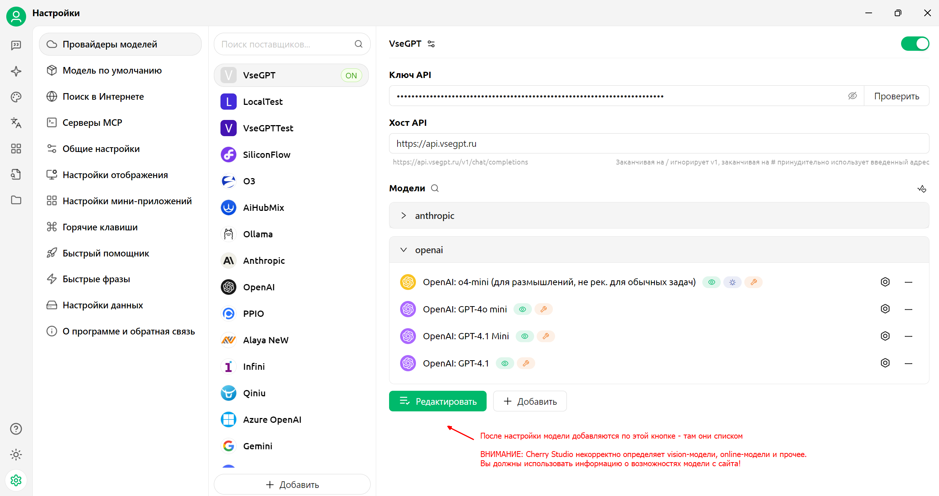Remove the OpenAI: GPT-4.1 Mini model
The height and width of the screenshot is (496, 939).
908,336
